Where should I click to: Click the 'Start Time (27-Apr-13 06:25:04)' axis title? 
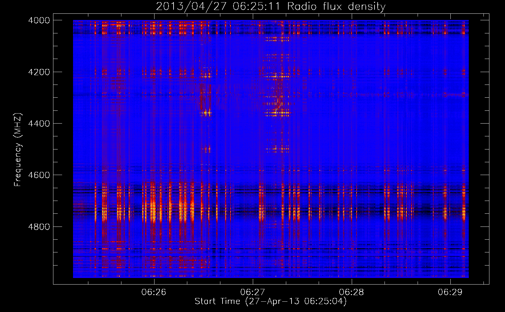pos(271,301)
